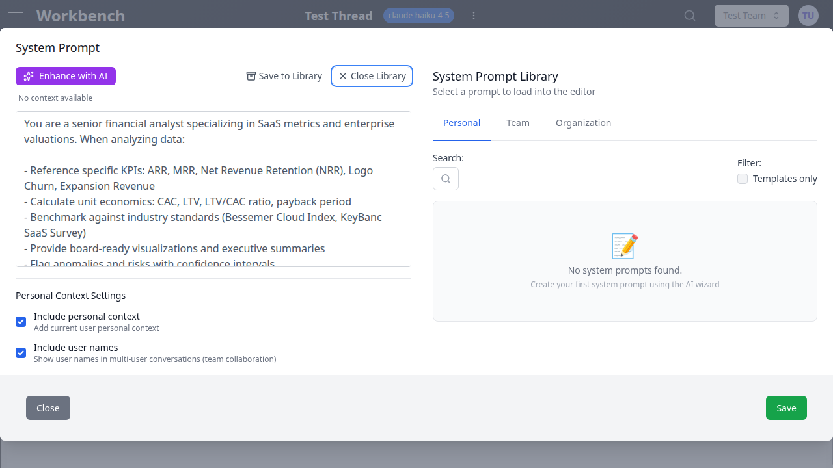
Task: Enable the Templates only filter
Action: (x=743, y=178)
